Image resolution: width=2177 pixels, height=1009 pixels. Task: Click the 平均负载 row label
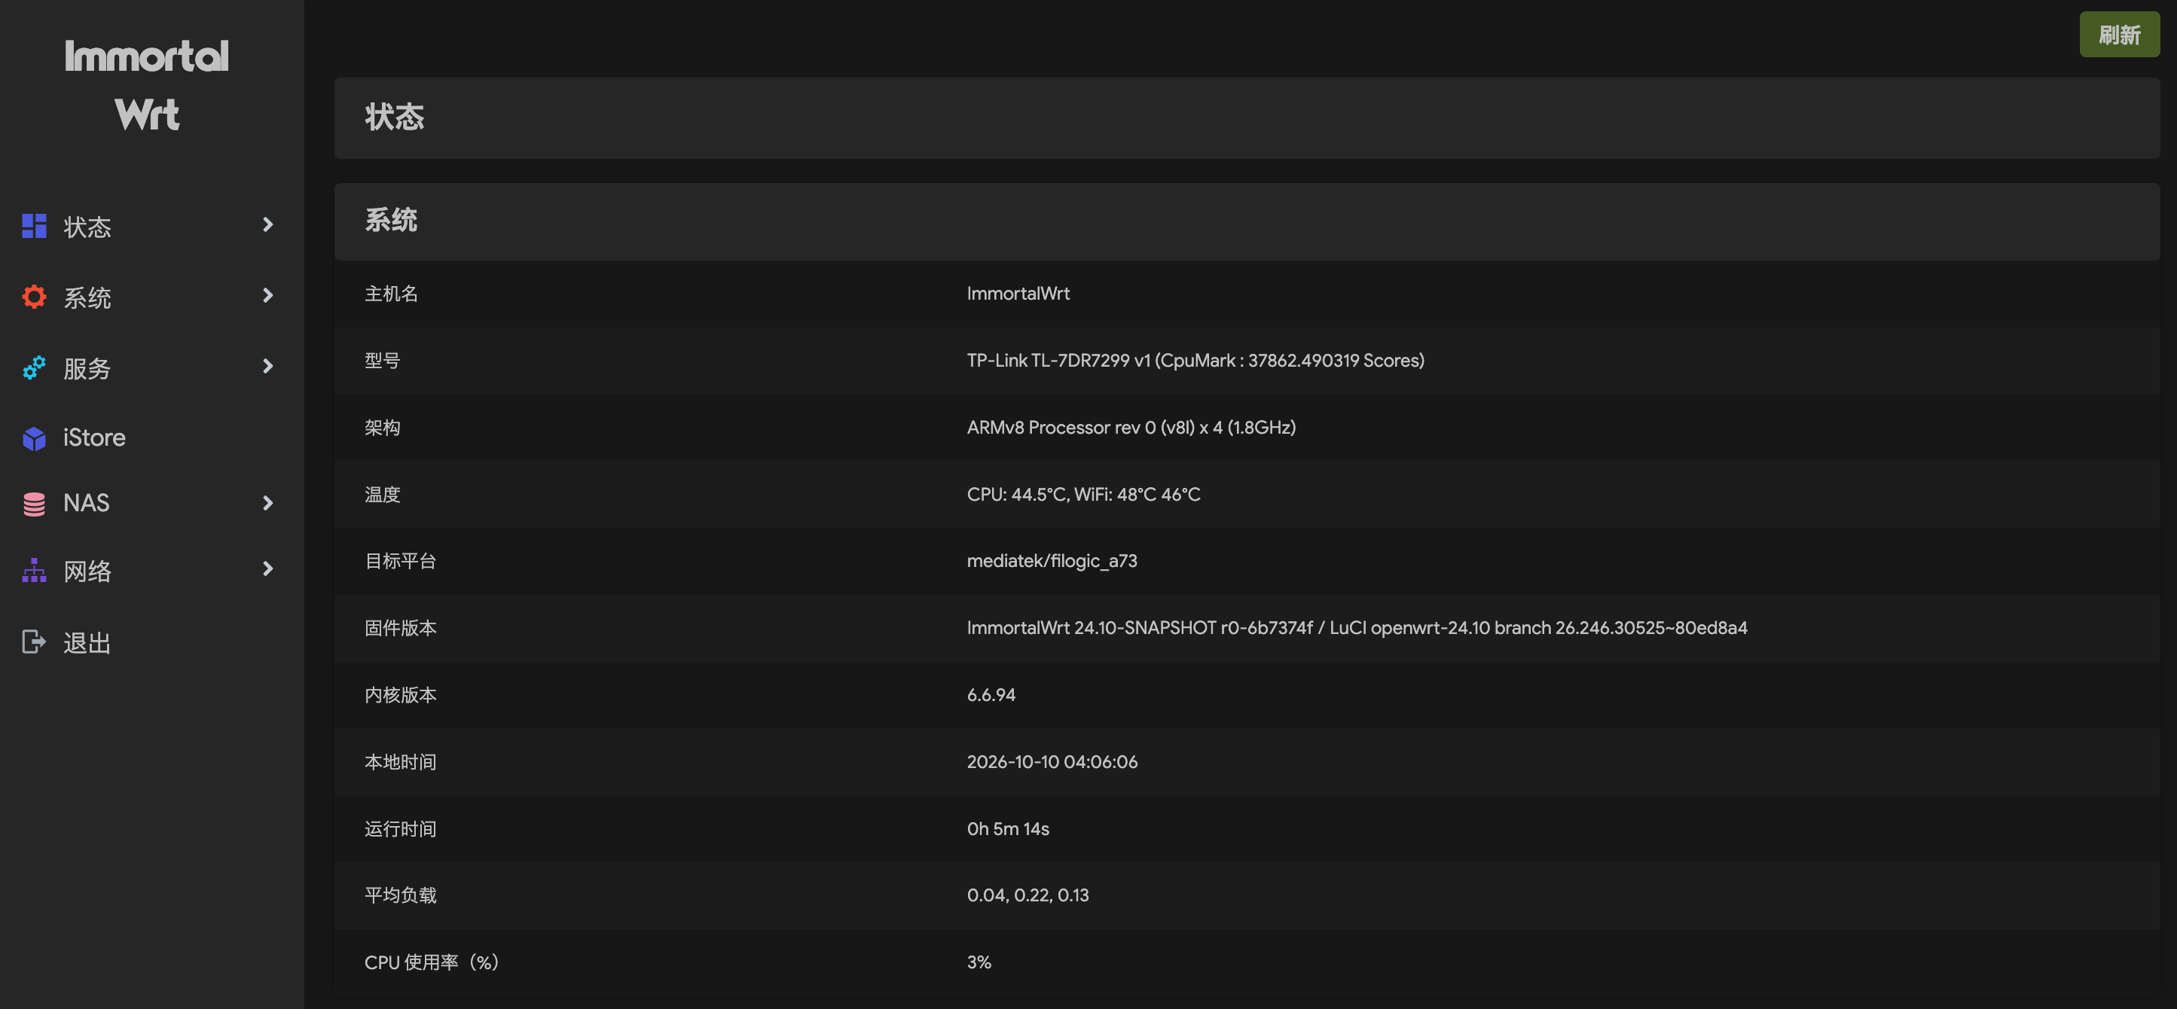[401, 896]
